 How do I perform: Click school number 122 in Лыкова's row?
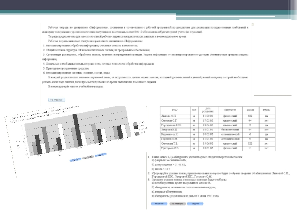tap(250, 116)
